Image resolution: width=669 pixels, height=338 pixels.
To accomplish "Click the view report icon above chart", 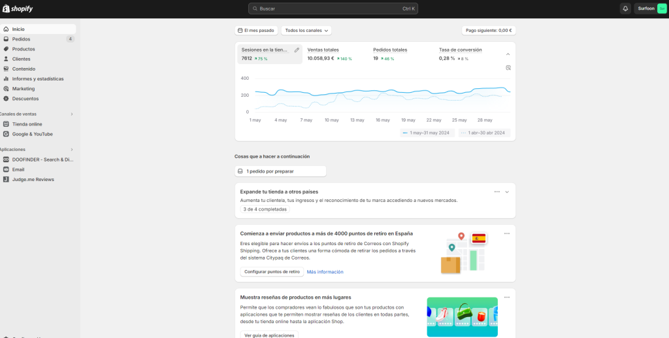I will pyautogui.click(x=508, y=67).
